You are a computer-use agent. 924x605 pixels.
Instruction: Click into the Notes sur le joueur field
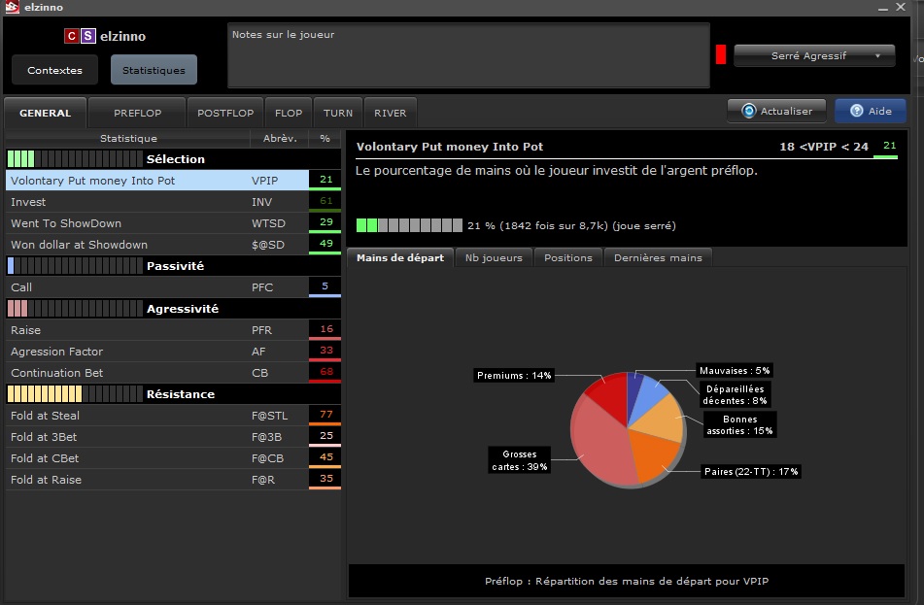[x=468, y=56]
